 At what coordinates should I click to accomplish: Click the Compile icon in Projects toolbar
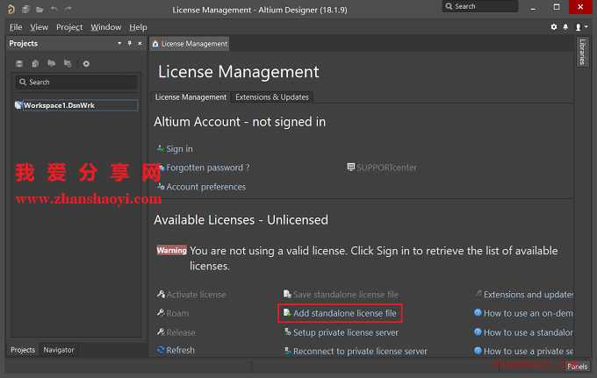(x=35, y=63)
